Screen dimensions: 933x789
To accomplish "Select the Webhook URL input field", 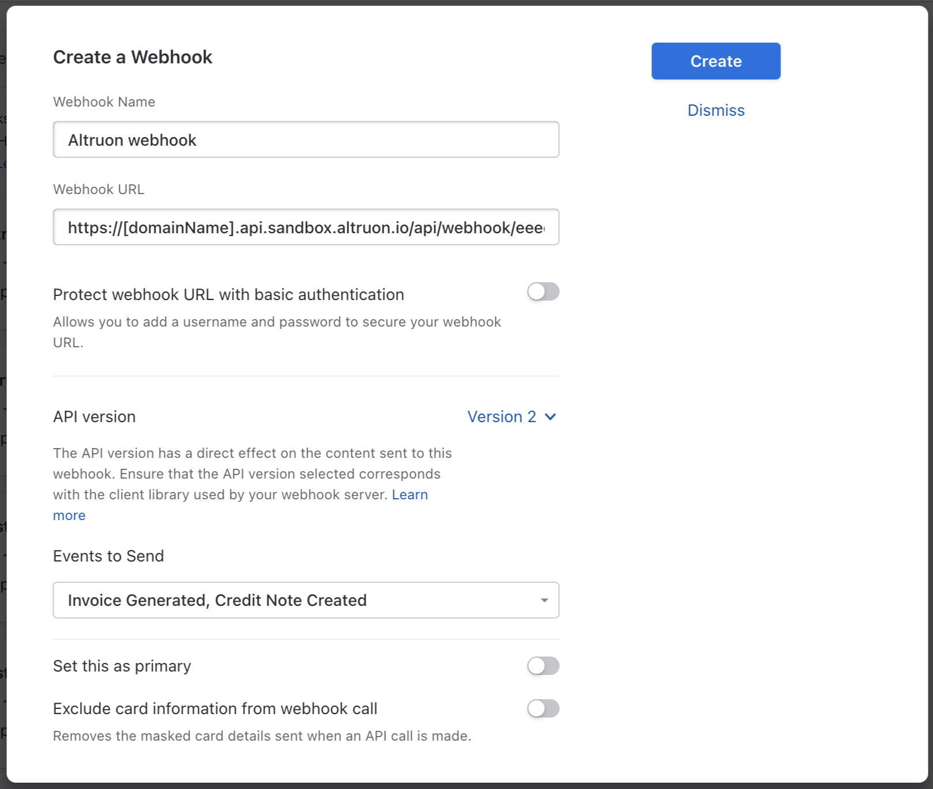I will [306, 227].
